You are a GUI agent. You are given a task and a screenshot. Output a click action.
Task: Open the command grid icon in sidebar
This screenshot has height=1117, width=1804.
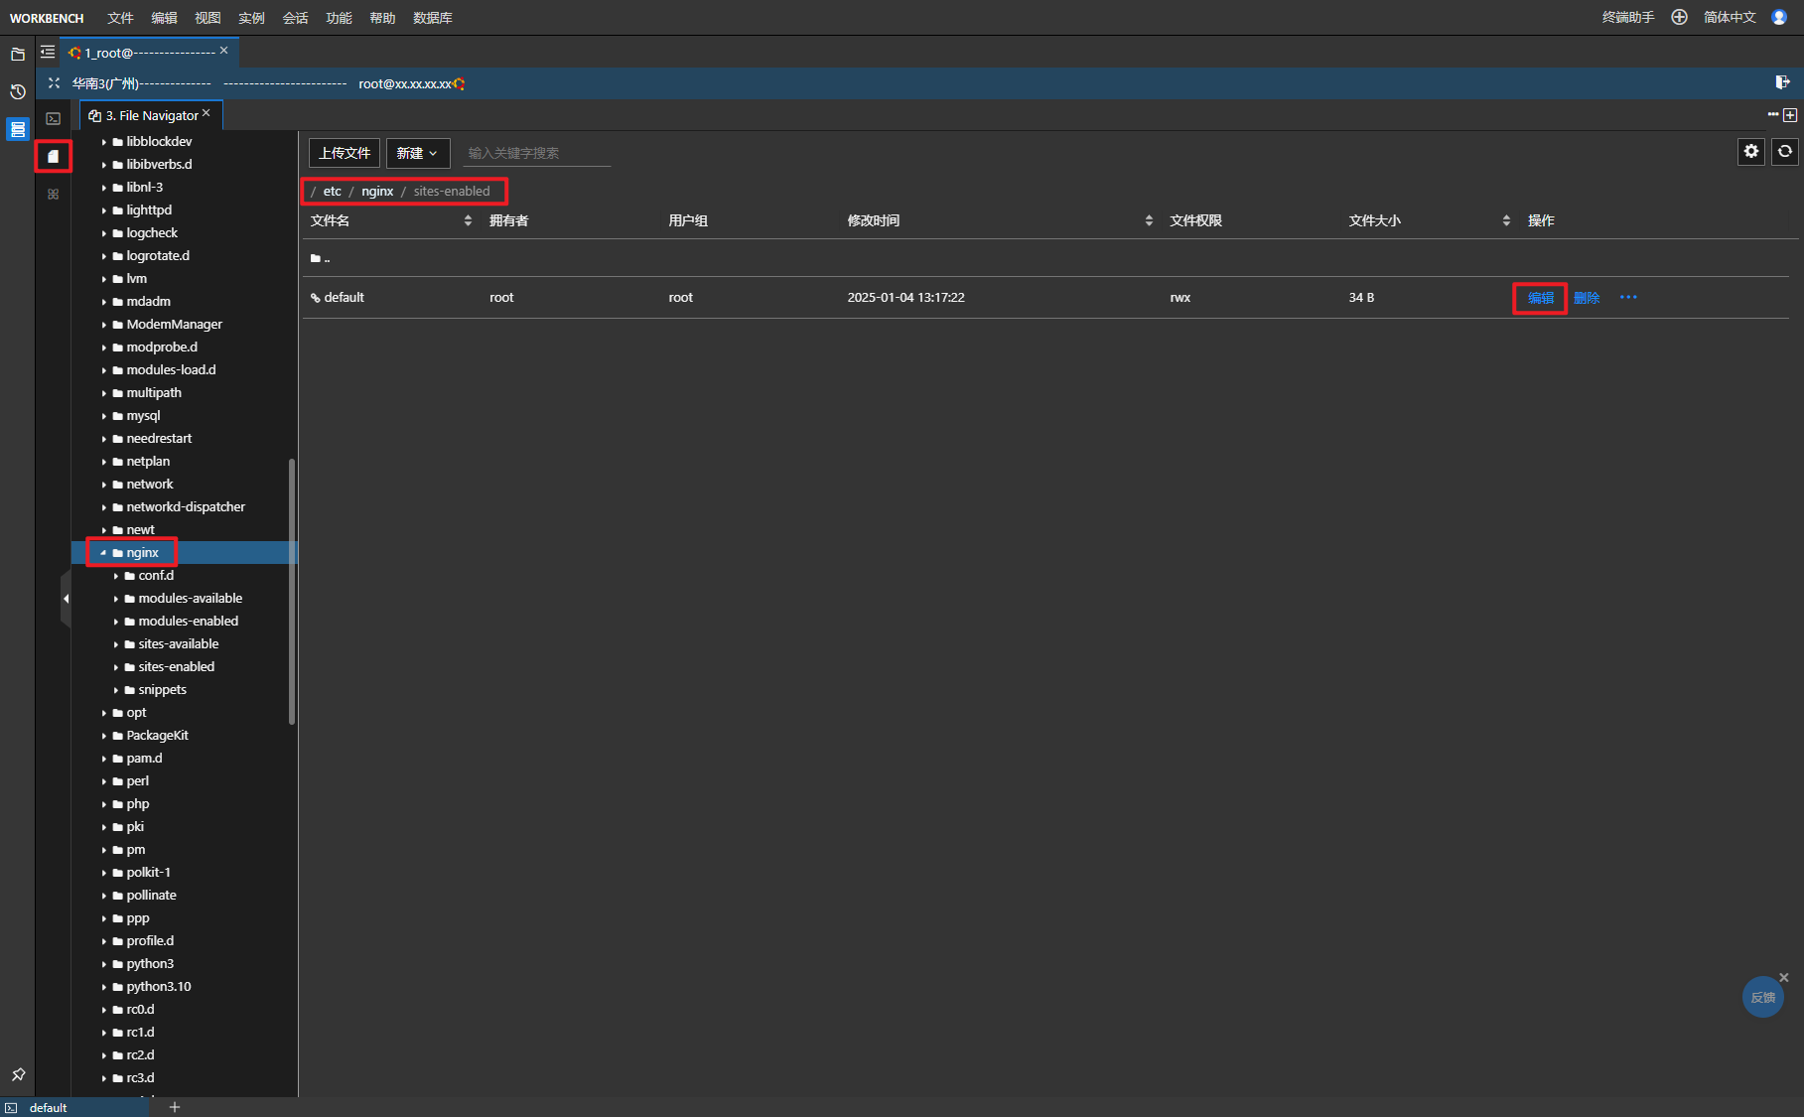(x=54, y=195)
